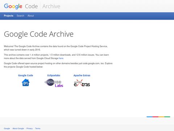The width and height of the screenshot is (174, 131).
Task: Click the '1.4 million projects' sentence
Action: coord(56,56)
